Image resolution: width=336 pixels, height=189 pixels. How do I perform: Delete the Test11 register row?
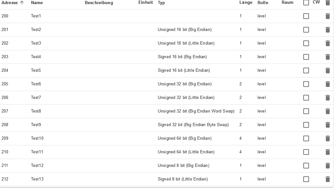click(328, 152)
